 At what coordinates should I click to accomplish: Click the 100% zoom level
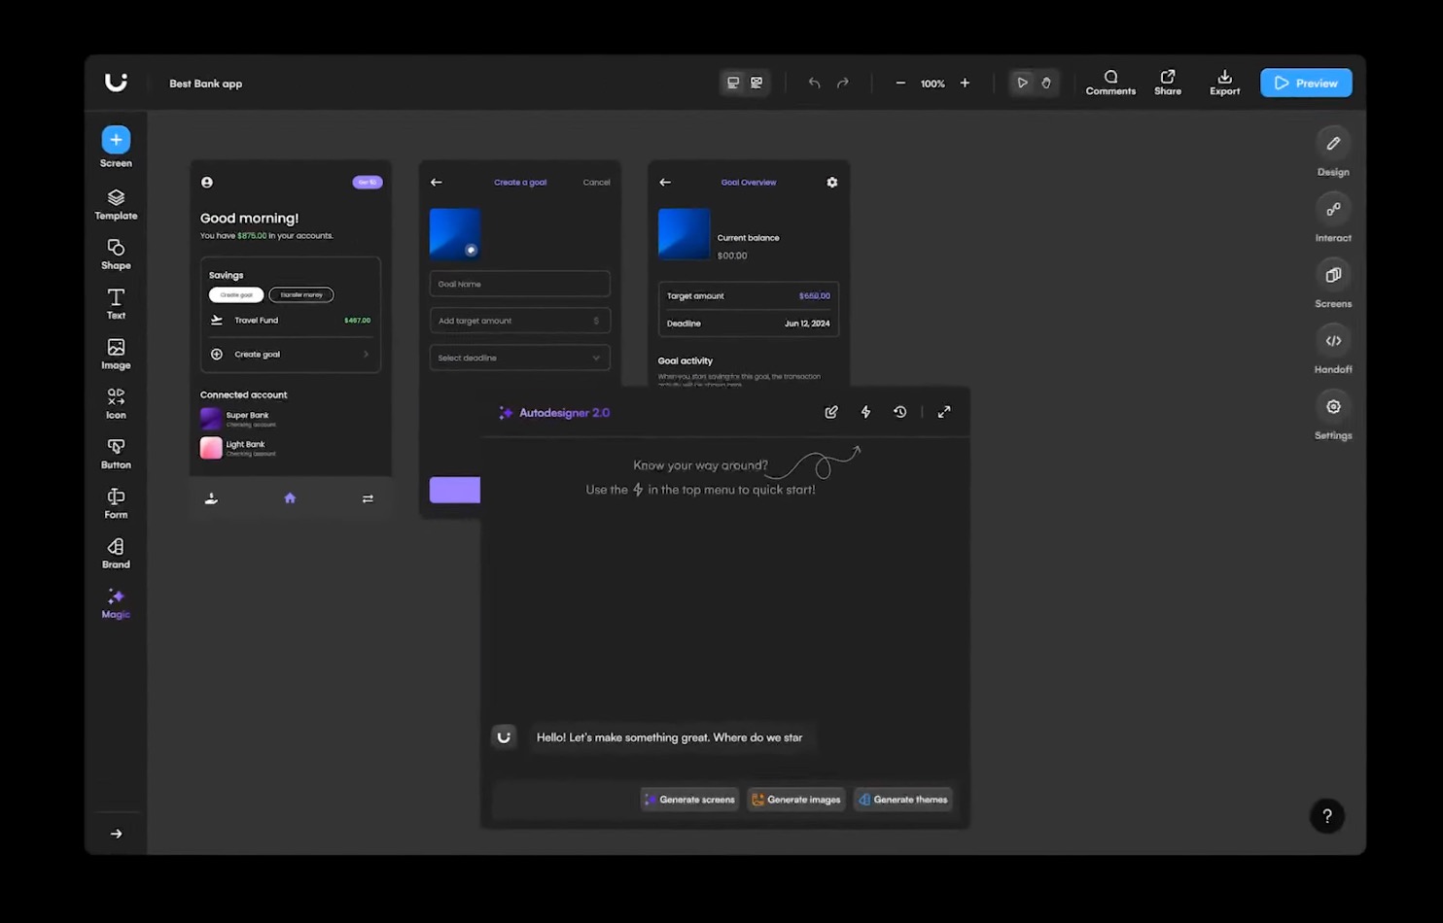coord(933,84)
